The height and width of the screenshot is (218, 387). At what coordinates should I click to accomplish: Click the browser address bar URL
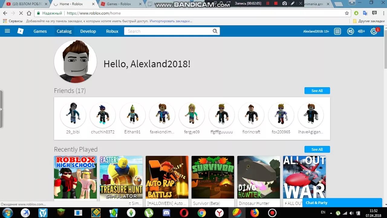tap(94, 13)
